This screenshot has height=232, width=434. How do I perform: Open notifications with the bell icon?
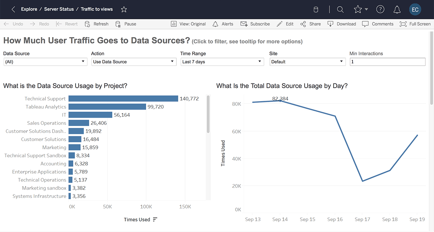[x=397, y=9]
